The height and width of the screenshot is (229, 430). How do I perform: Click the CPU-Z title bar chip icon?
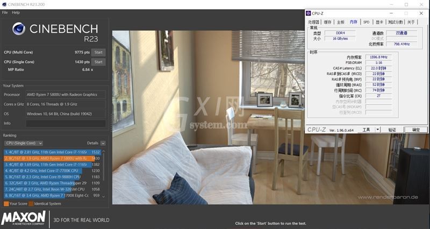[x=309, y=13]
